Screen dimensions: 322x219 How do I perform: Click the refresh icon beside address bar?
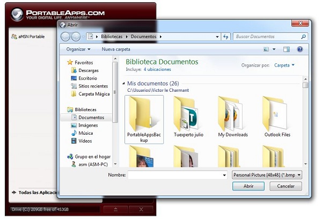226,37
